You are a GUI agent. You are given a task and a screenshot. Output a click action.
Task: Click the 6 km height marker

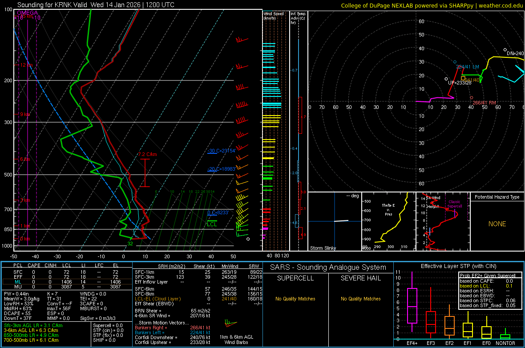pyautogui.click(x=25, y=159)
